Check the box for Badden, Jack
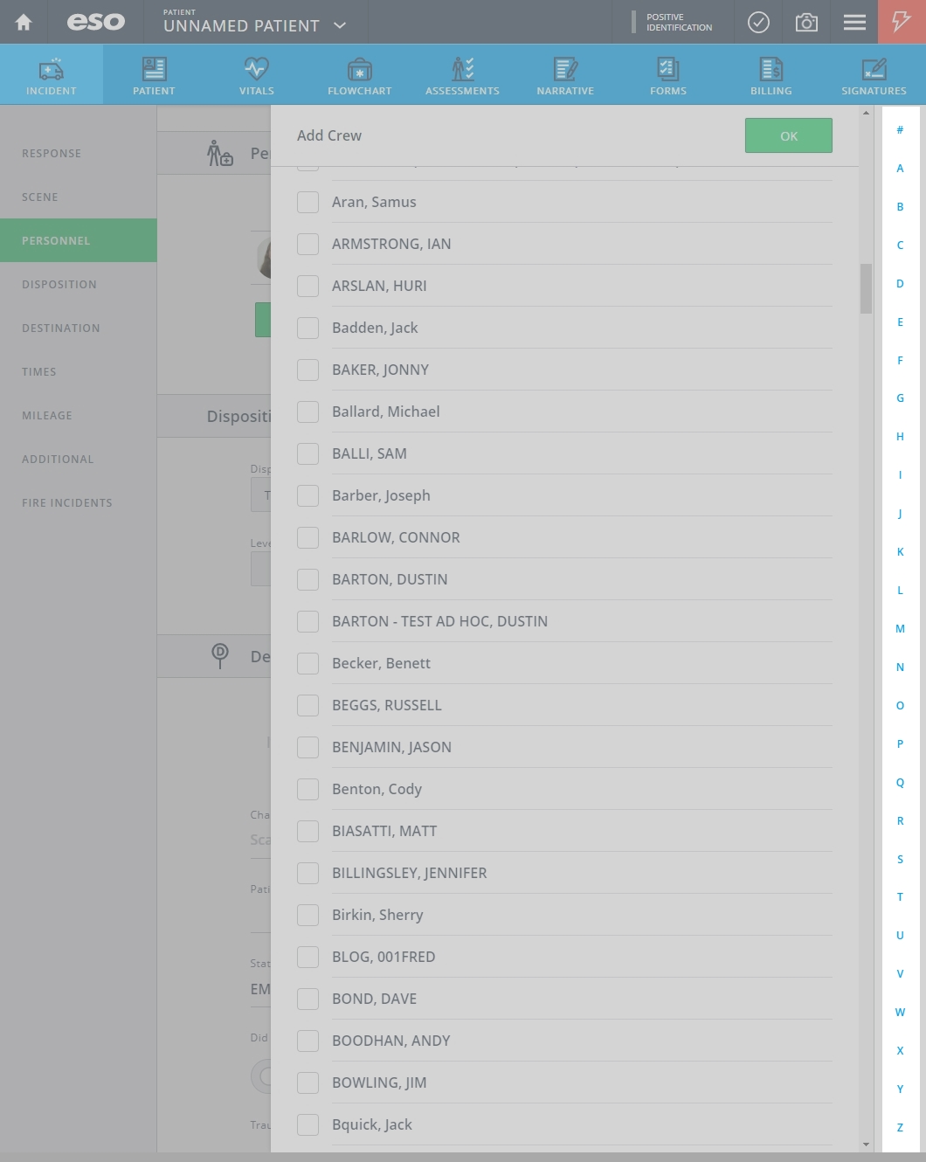Screen dimensions: 926x1162 [x=308, y=328]
